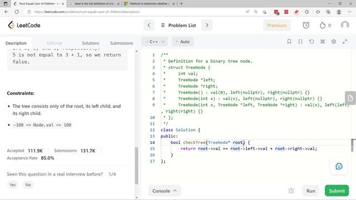Click the feedback smiley icon
Viewport: 356px width, 200px height.
point(339,166)
